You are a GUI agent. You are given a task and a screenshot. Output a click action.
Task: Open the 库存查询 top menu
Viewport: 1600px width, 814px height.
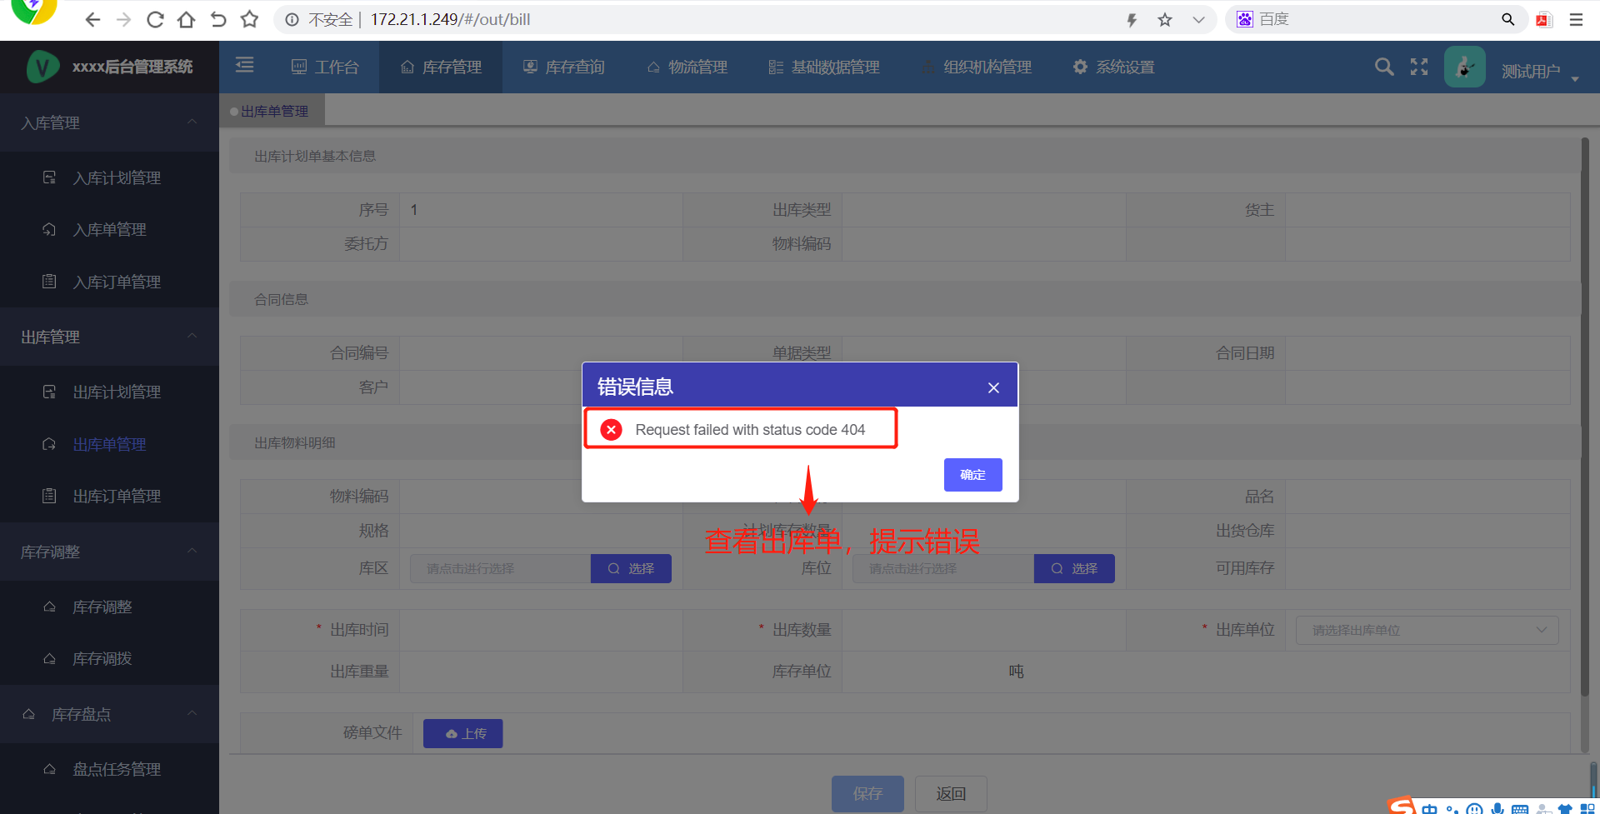564,67
